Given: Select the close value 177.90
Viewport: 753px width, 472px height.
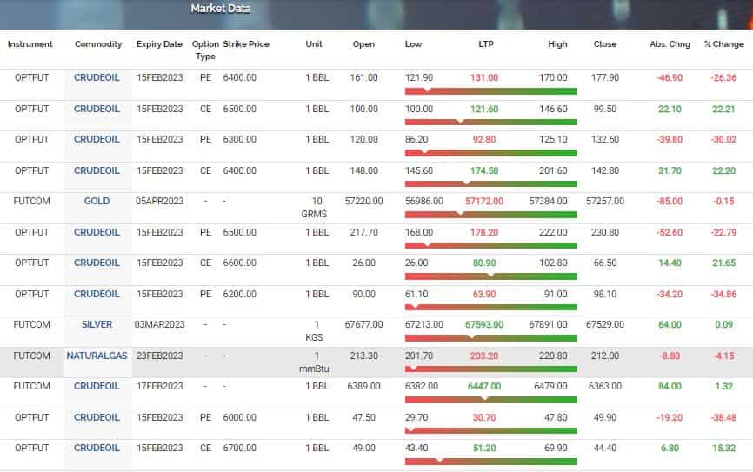Looking at the screenshot, I should point(604,77).
